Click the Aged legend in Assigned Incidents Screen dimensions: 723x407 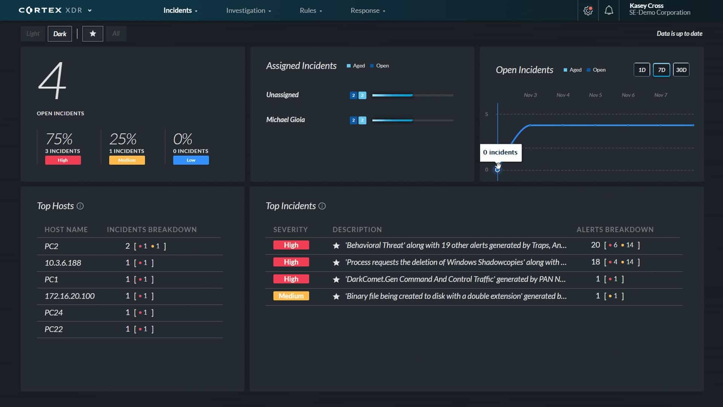(356, 66)
